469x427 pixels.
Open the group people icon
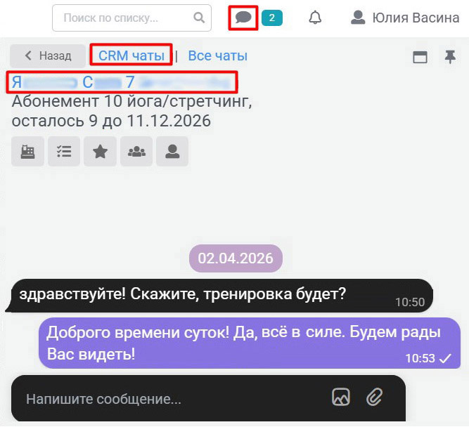136,151
